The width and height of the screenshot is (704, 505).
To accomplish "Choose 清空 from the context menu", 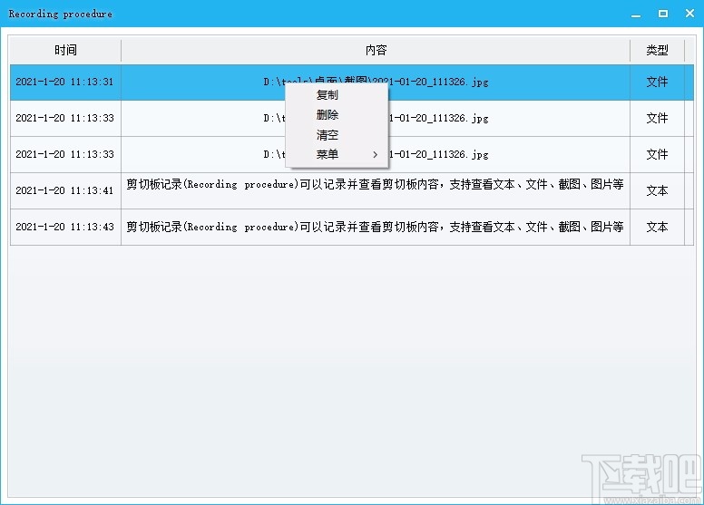I will (x=328, y=135).
